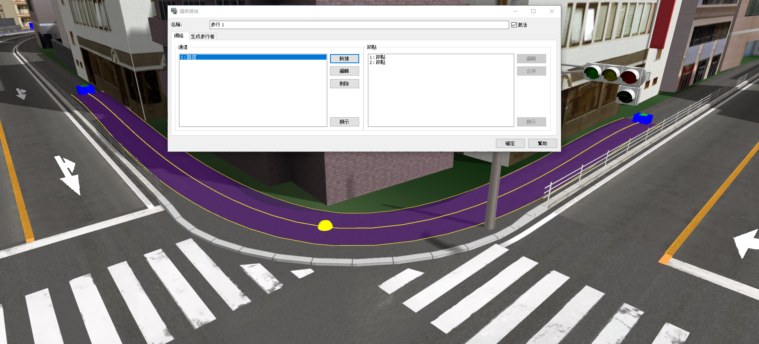The image size is (759, 344).
Task: Minimize the 編輯網絡 dialog window
Action: [515, 11]
